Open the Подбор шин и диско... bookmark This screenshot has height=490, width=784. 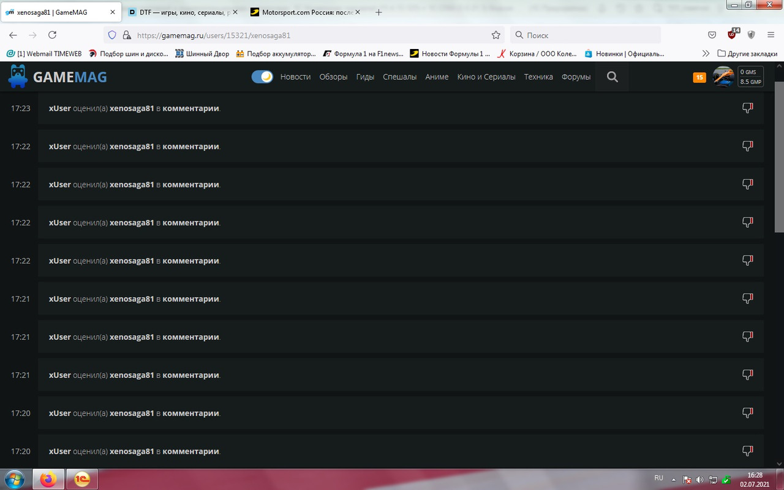pyautogui.click(x=128, y=53)
